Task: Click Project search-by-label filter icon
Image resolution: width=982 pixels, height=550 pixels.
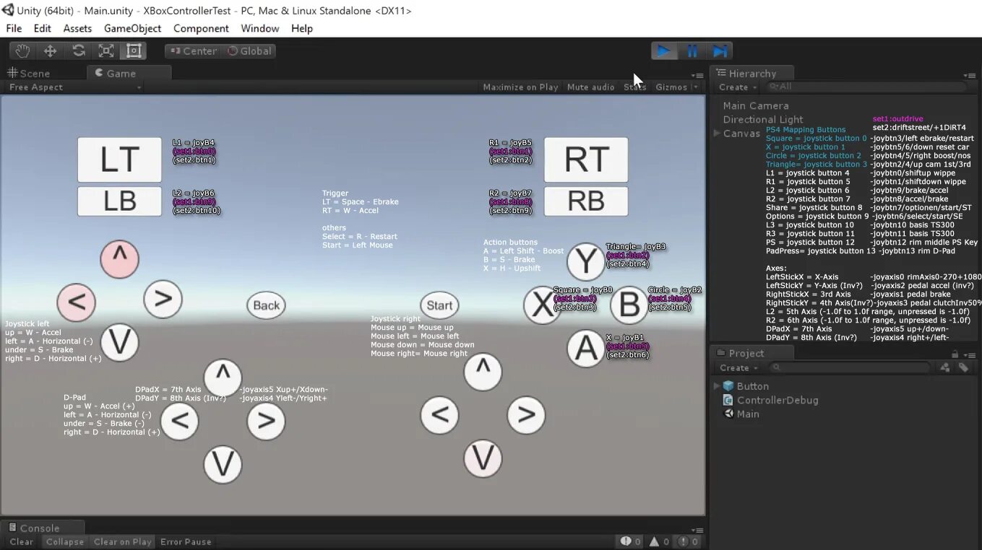Action: click(x=963, y=367)
